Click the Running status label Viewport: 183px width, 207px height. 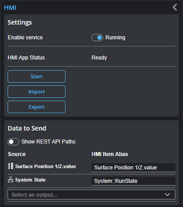pos(115,38)
